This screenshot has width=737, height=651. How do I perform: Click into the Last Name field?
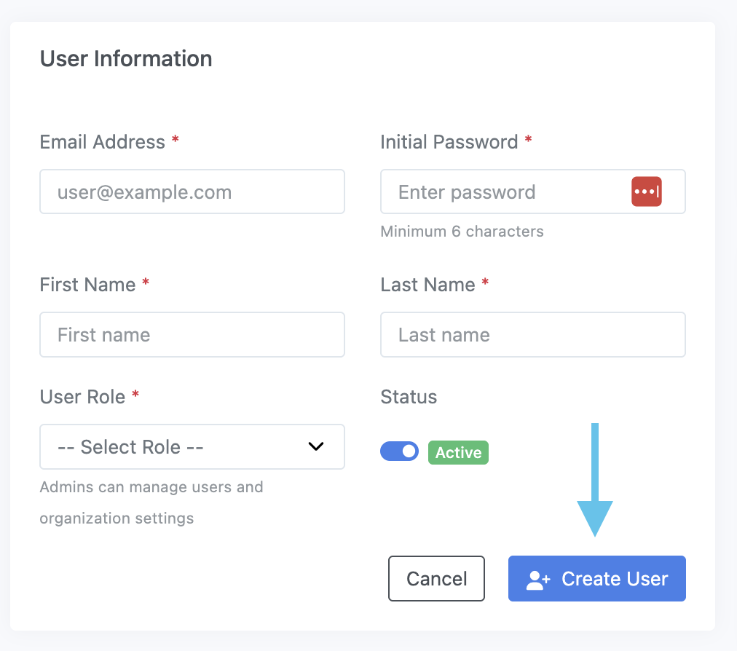click(533, 335)
